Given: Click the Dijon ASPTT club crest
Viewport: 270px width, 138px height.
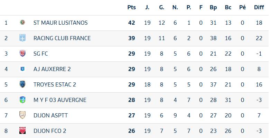Looking at the screenshot, I should [x=22, y=115].
